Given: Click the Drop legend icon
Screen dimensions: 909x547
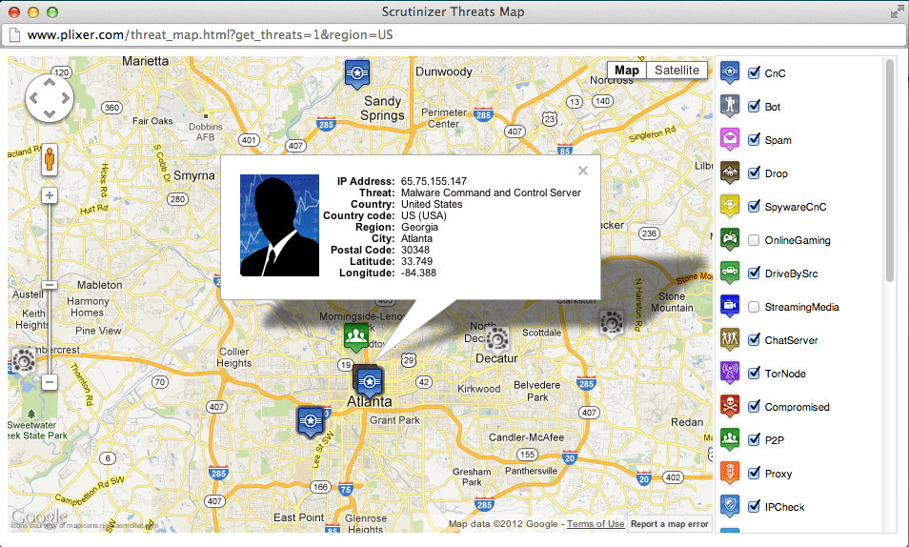Looking at the screenshot, I should [x=730, y=172].
